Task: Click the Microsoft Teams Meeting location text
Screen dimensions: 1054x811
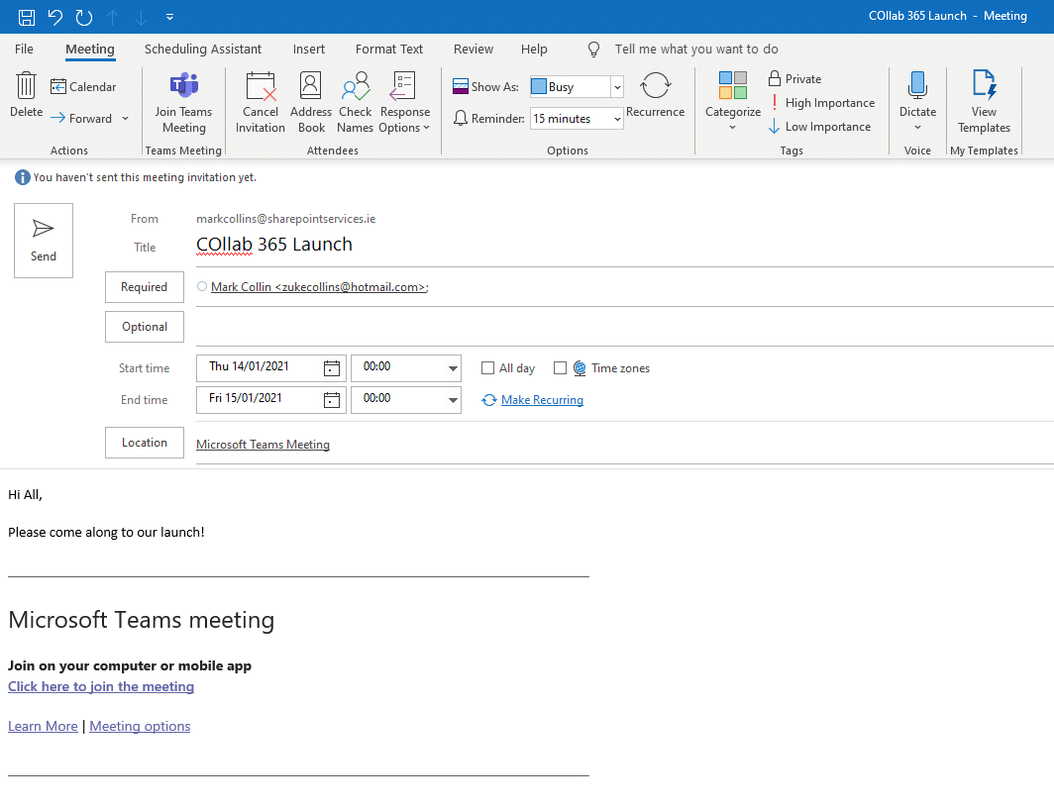Action: [x=263, y=445]
